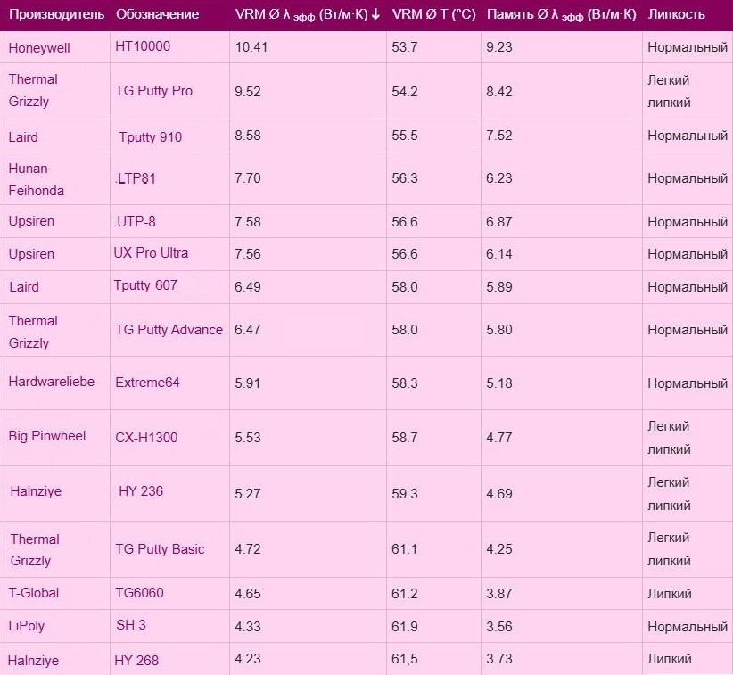Image resolution: width=733 pixels, height=675 pixels.
Task: Click the 53.7 temperature value
Action: click(x=405, y=47)
